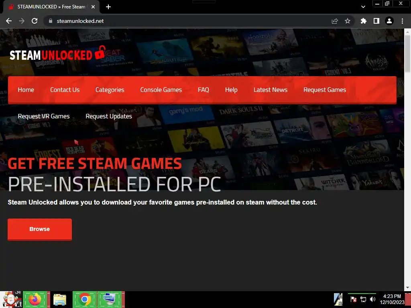The image size is (411, 308).
Task: Close the STEAMUNLOCKED tab
Action: click(x=93, y=7)
